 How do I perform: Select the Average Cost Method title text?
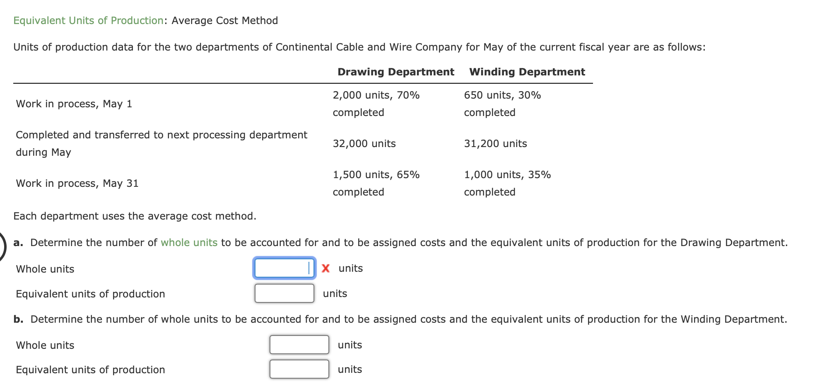pos(222,20)
